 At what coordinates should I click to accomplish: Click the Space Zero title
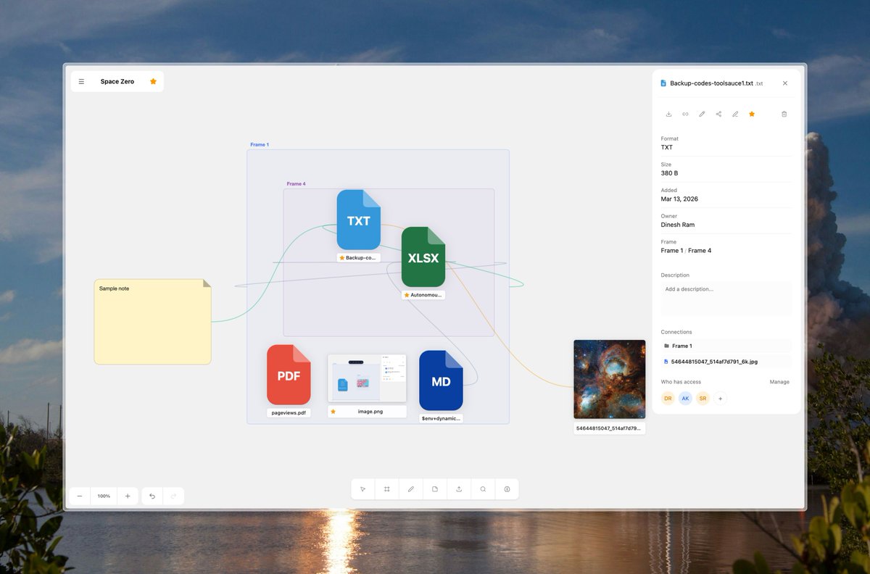coord(117,82)
